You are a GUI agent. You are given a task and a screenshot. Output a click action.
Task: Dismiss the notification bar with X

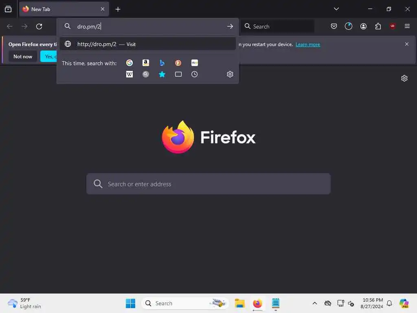coord(407,44)
